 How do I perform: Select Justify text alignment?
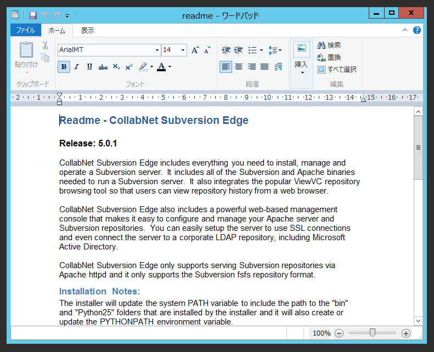point(264,67)
